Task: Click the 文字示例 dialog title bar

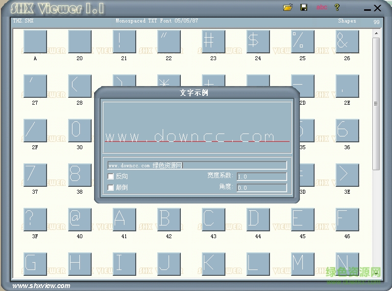Action: [197, 93]
